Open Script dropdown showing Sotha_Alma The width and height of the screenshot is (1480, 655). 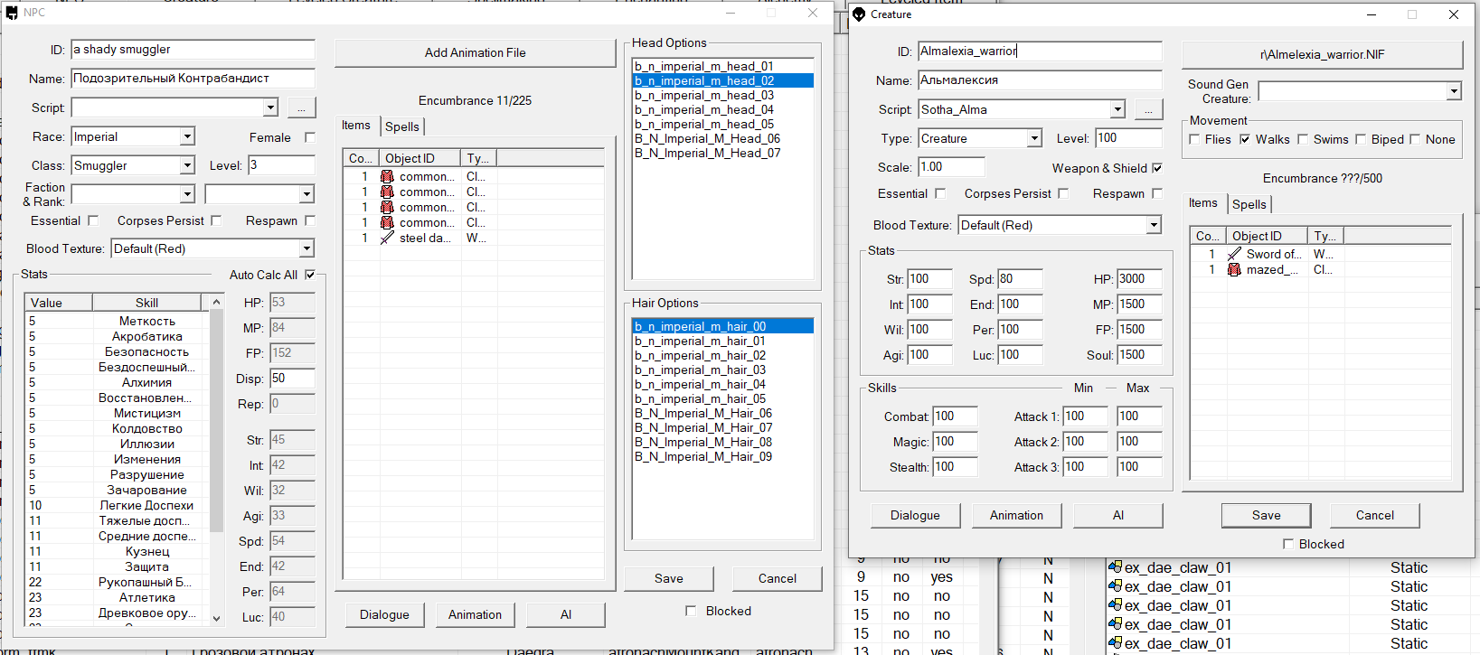(1117, 109)
